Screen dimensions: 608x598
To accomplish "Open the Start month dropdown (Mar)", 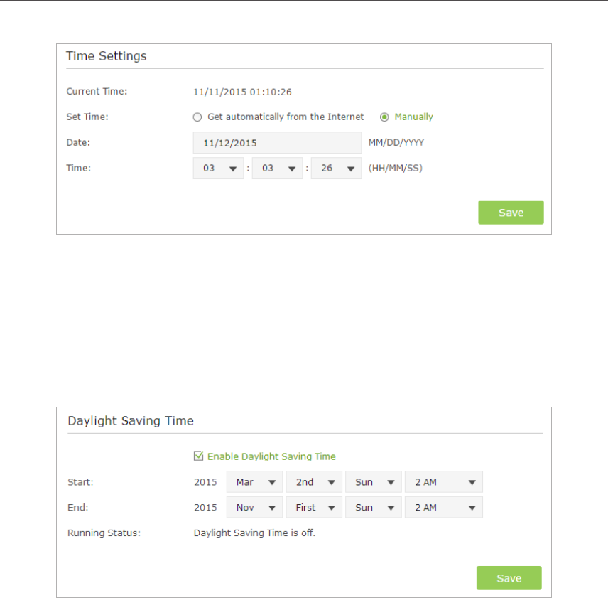I will [x=254, y=482].
